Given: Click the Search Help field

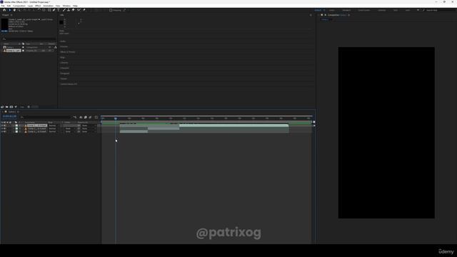Looking at the screenshot, I should pyautogui.click(x=440, y=10).
